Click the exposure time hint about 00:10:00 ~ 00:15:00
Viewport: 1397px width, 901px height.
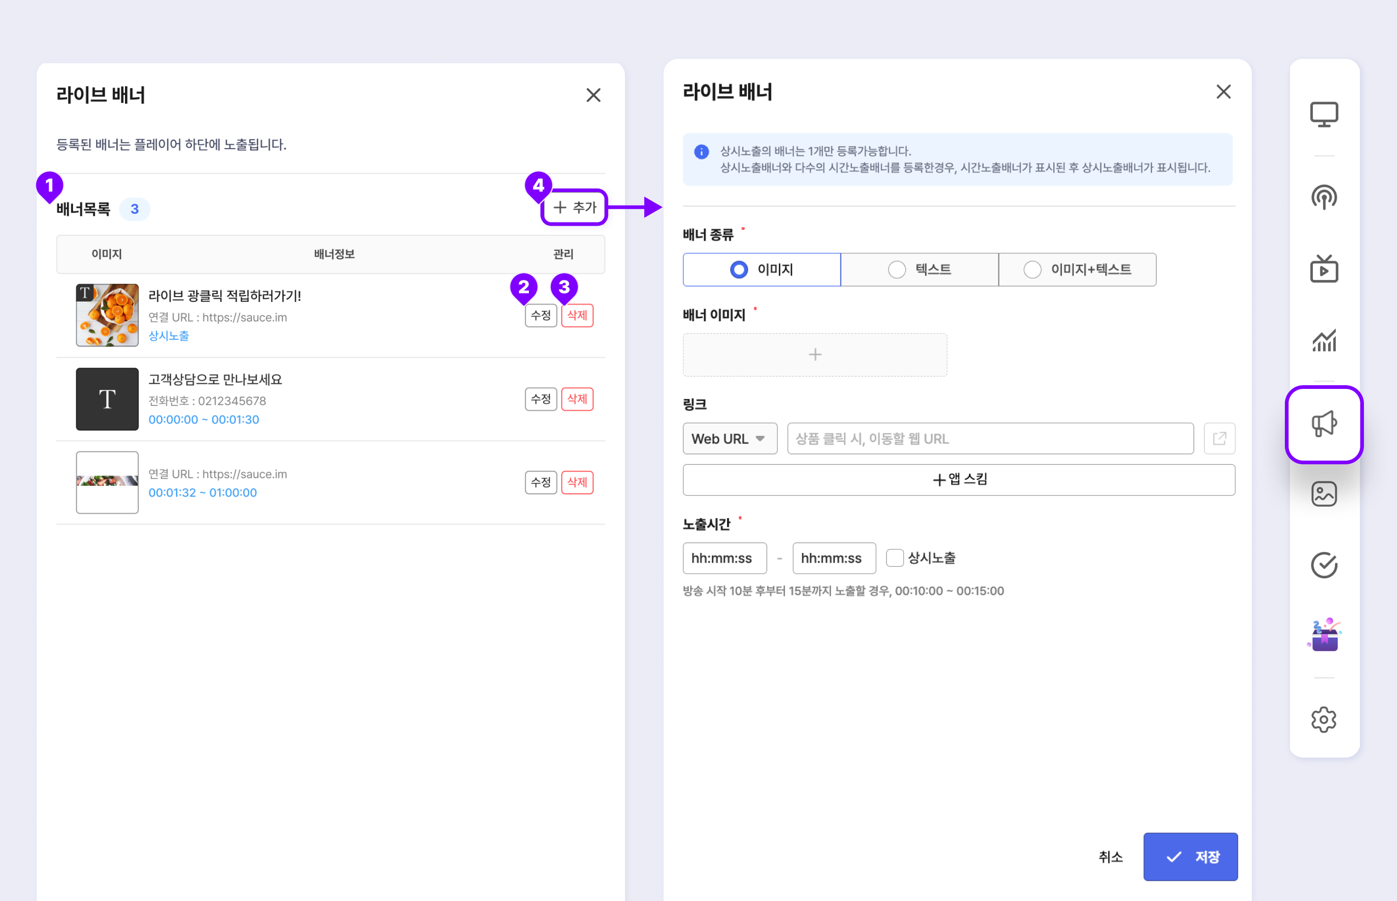843,591
